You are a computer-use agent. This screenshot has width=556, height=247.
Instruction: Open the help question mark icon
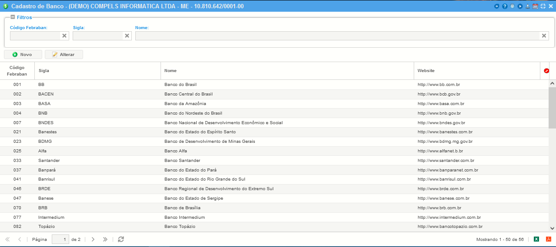pyautogui.click(x=505, y=6)
